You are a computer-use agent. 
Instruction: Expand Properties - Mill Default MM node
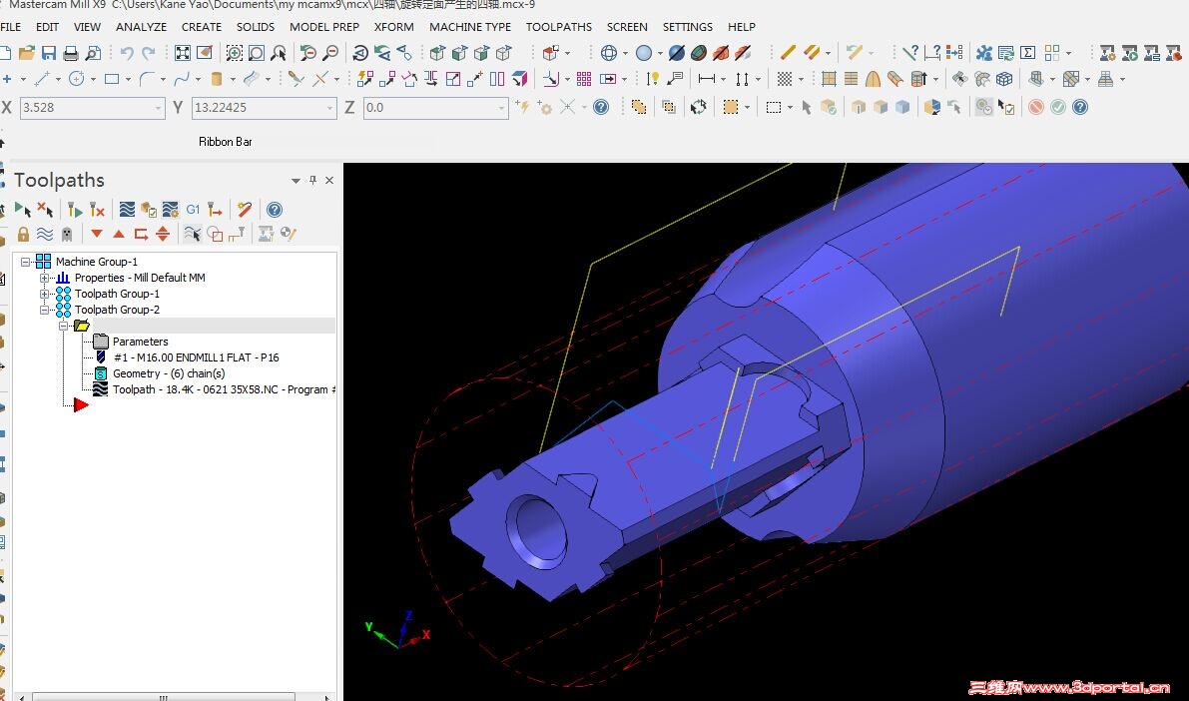(x=44, y=278)
